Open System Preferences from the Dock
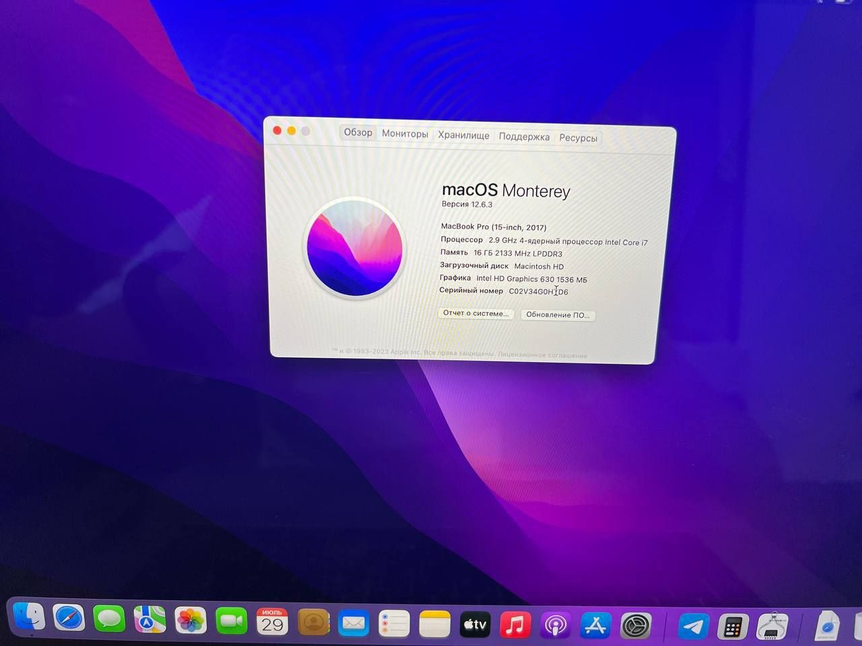This screenshot has width=862, height=646. (x=636, y=626)
